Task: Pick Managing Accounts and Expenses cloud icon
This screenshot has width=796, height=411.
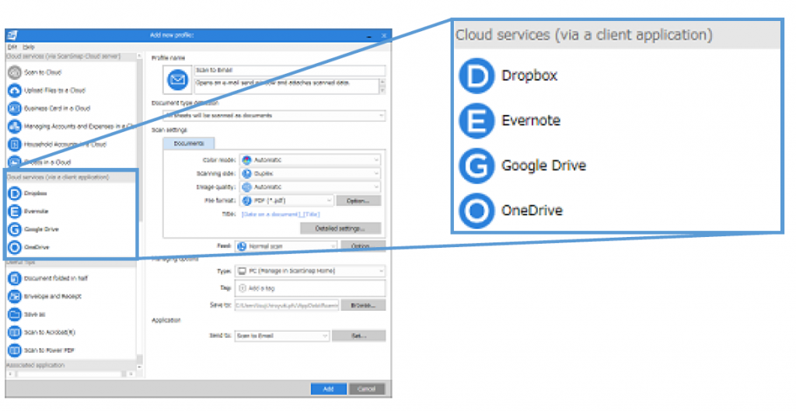Action: point(14,127)
